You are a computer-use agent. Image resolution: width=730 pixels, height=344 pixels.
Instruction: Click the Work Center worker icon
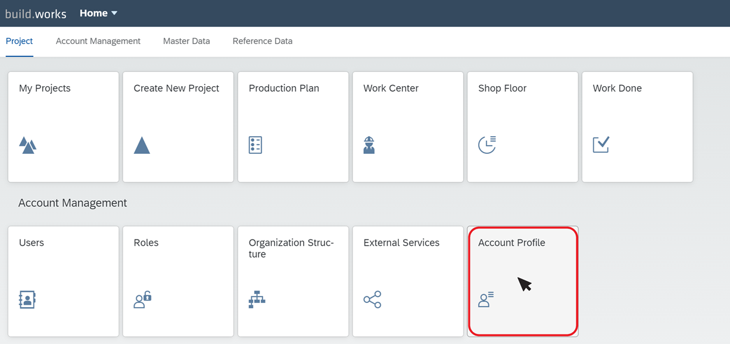(x=369, y=145)
